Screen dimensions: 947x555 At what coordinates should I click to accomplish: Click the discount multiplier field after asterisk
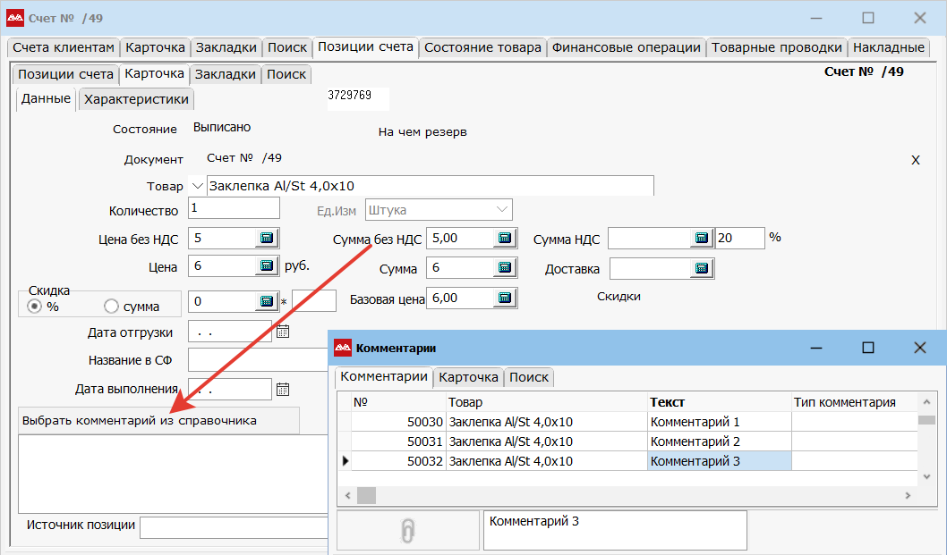(x=314, y=300)
